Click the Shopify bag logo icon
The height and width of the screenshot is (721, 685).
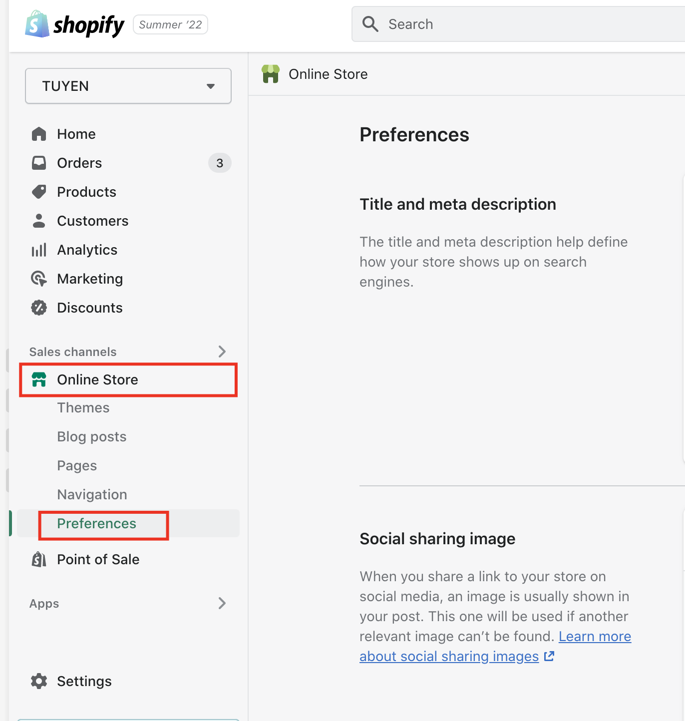tap(37, 24)
